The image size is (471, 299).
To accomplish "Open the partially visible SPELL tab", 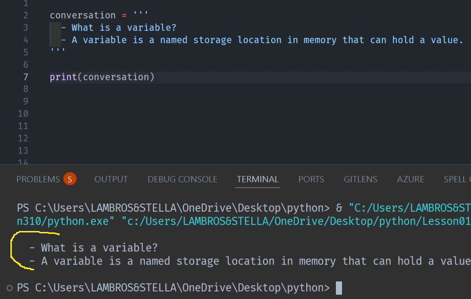I will point(457,179).
